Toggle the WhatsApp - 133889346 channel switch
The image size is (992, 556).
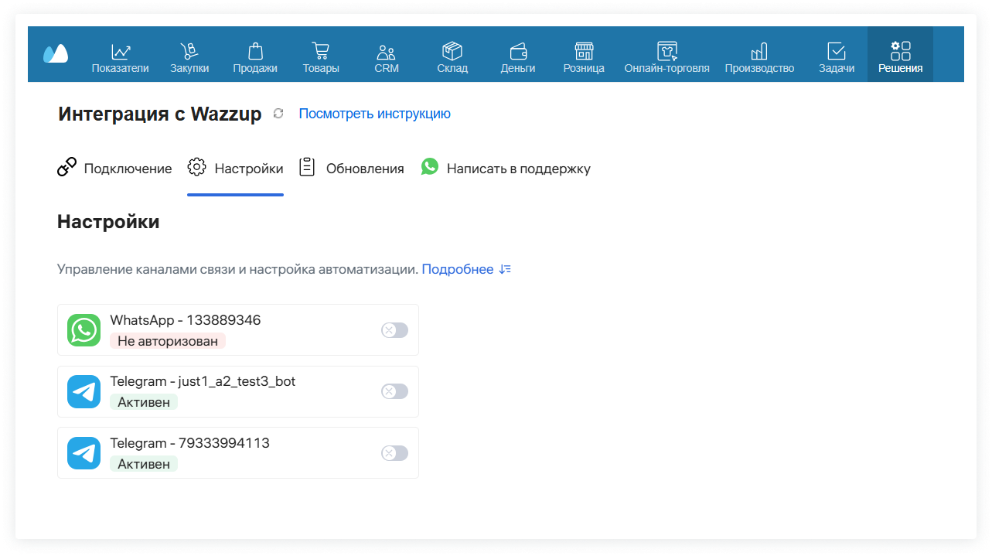coord(394,330)
